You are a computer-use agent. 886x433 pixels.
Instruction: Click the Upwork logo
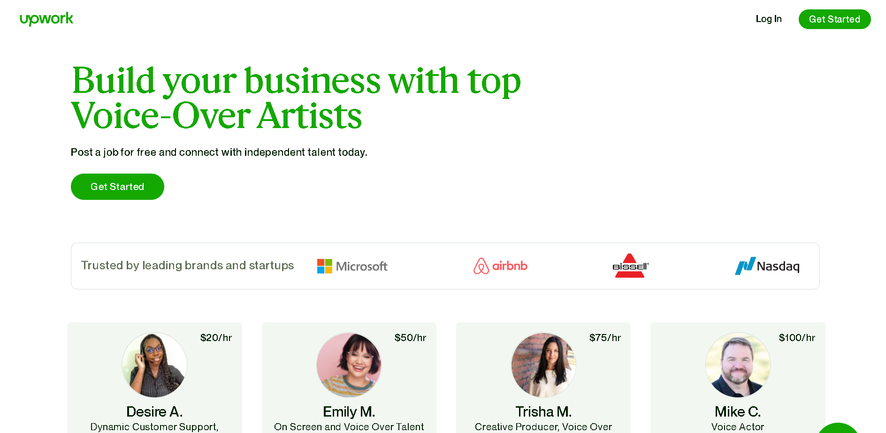(x=46, y=19)
